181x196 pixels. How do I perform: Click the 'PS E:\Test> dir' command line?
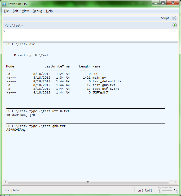21,44
